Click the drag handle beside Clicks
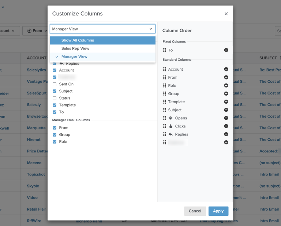 (165, 126)
